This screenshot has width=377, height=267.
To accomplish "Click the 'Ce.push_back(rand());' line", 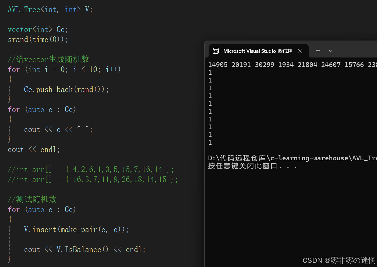I will pos(66,89).
